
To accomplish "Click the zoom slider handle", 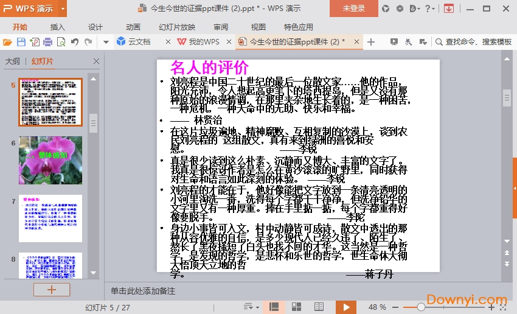I will [422, 307].
